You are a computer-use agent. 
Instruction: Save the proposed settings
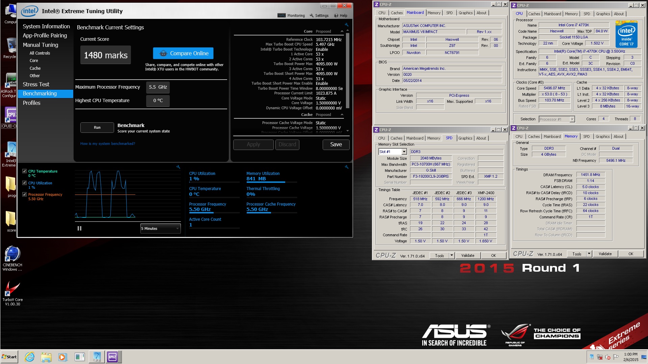[x=336, y=144]
